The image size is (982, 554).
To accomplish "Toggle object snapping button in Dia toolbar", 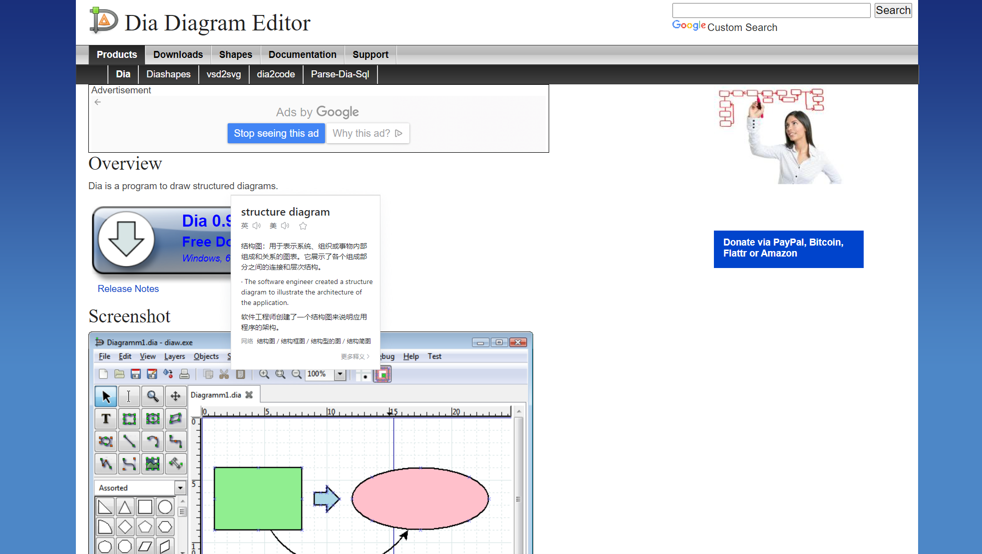I will 383,374.
